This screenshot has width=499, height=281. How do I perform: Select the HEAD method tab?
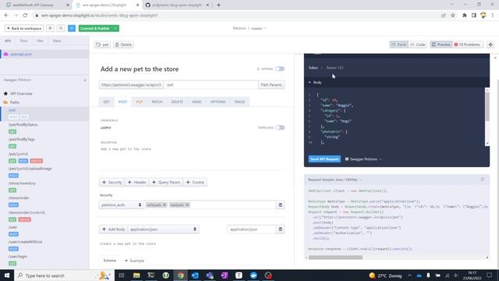click(196, 101)
